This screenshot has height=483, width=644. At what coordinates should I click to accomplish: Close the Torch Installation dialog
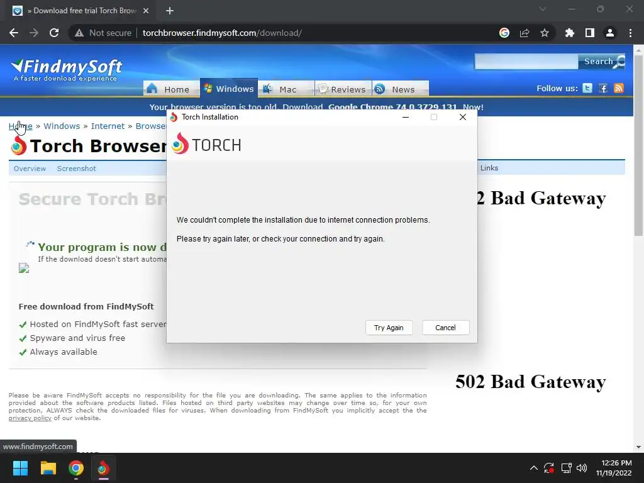[x=463, y=117]
